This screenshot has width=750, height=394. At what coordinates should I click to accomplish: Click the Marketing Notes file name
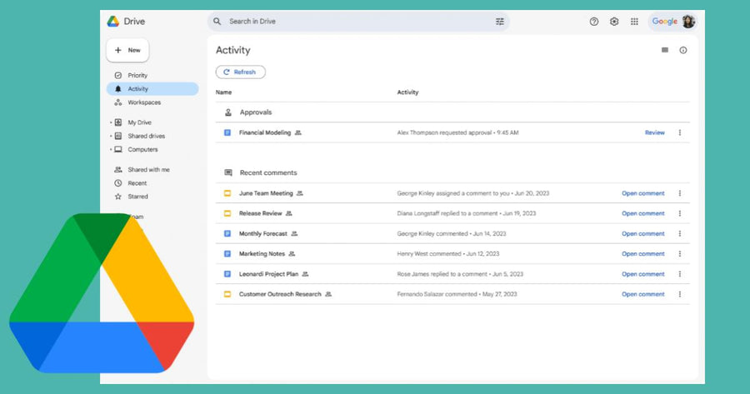point(262,254)
